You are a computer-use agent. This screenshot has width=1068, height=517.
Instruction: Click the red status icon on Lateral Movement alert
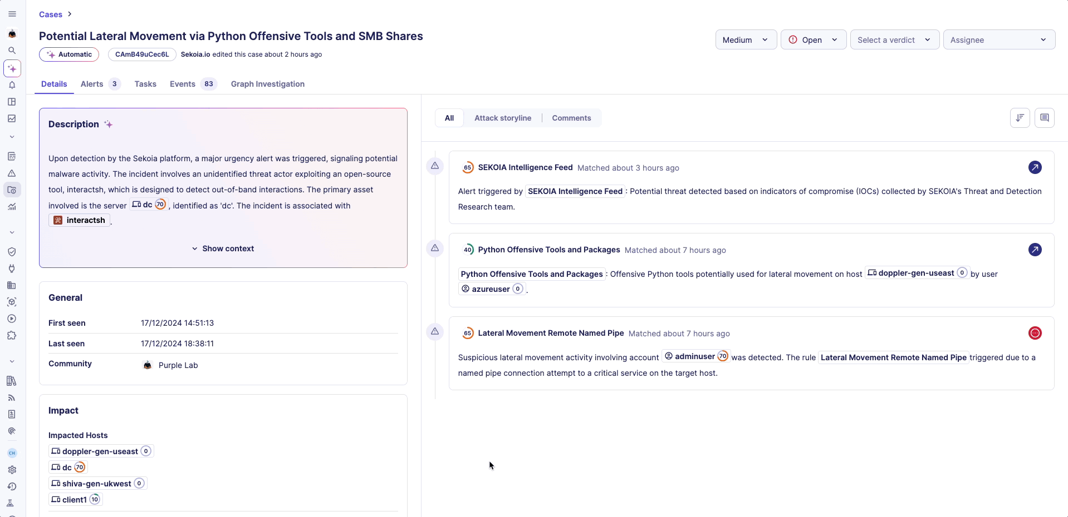coord(1035,333)
